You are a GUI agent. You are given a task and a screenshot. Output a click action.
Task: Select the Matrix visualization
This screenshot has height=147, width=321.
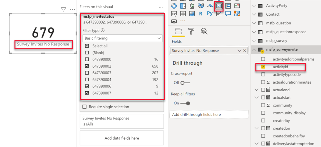pos(192,14)
